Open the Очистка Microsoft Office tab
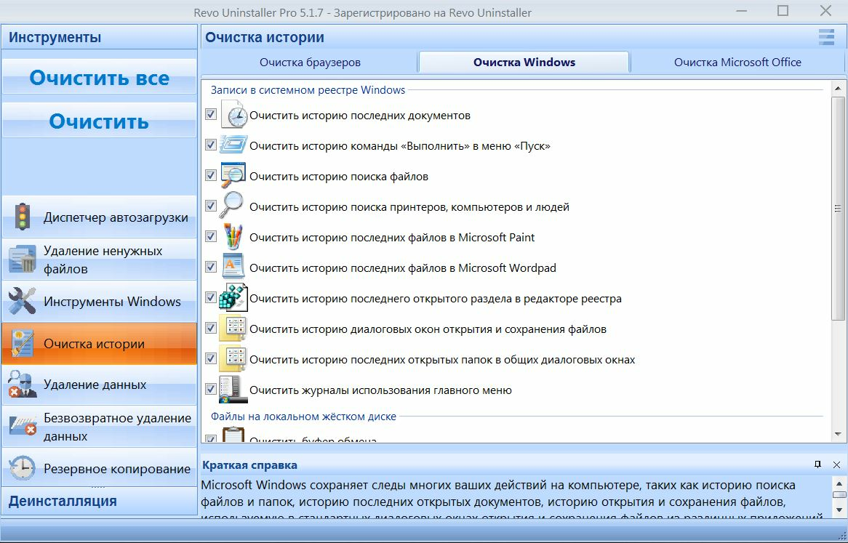848x543 pixels. point(737,62)
